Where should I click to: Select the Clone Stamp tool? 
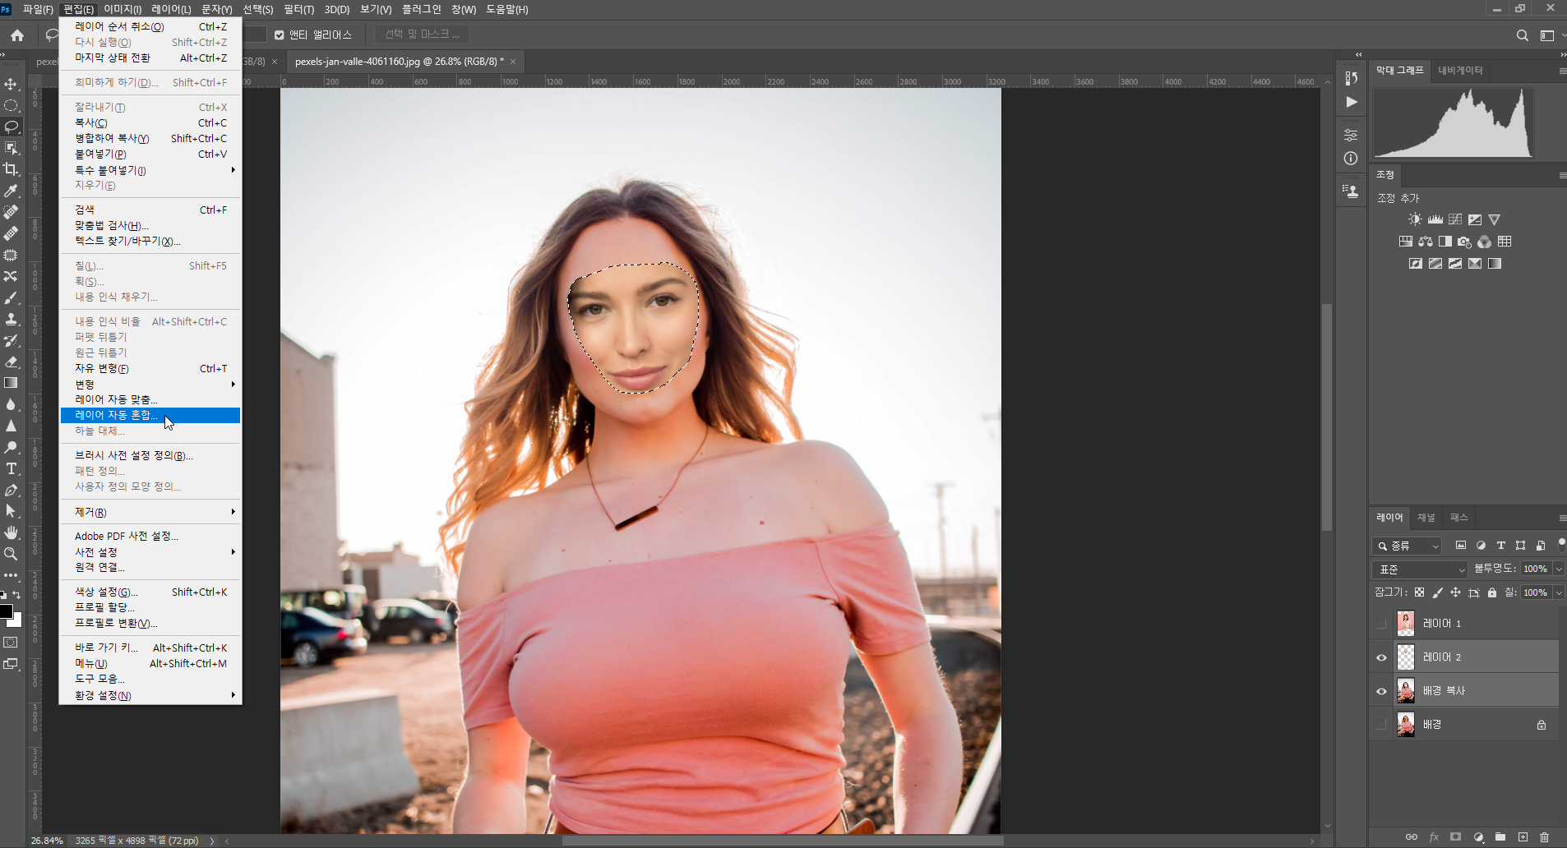click(x=11, y=319)
